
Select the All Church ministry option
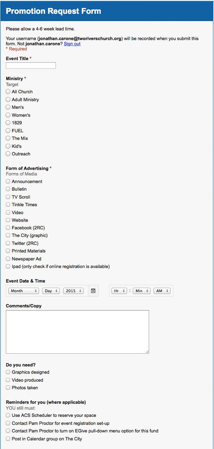pos(8,92)
